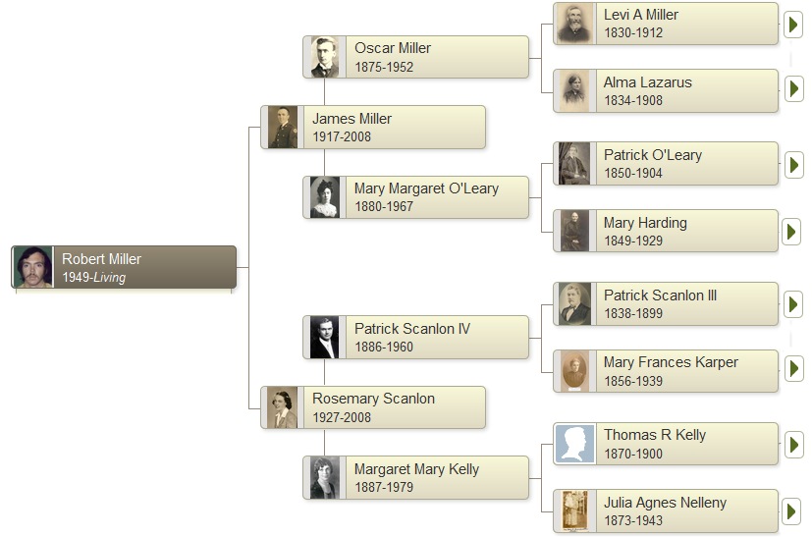Viewport: 812px width, 537px height.
Task: Expand ancestors of Thomas R Kelly
Action: pyautogui.click(x=793, y=445)
